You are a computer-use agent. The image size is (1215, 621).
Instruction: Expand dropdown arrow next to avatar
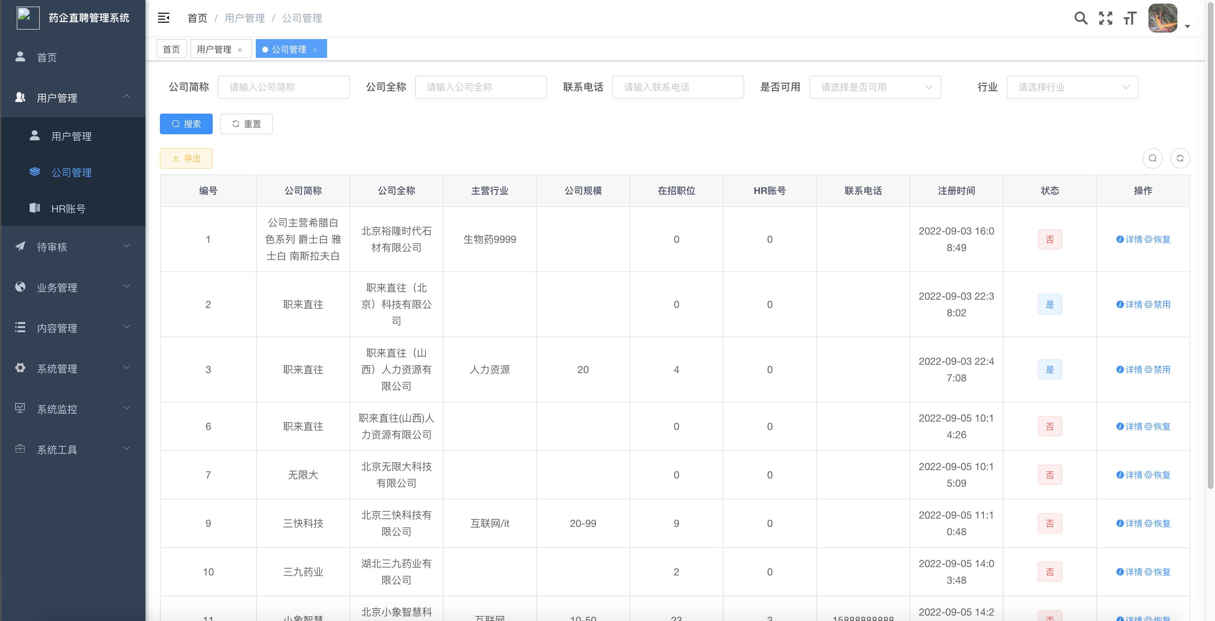pos(1187,26)
